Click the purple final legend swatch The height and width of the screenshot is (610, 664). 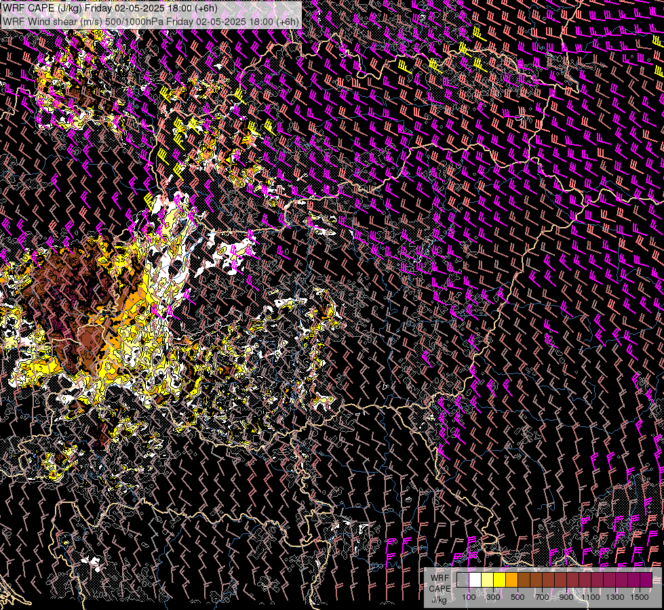pyautogui.click(x=646, y=580)
